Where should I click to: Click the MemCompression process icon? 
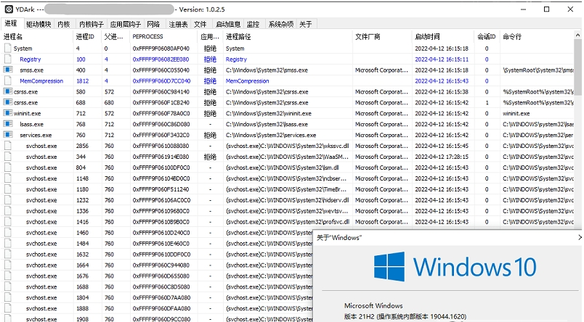(x=8, y=81)
